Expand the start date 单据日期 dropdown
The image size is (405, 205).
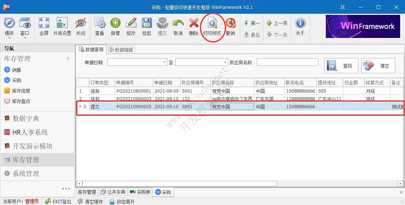tap(164, 63)
